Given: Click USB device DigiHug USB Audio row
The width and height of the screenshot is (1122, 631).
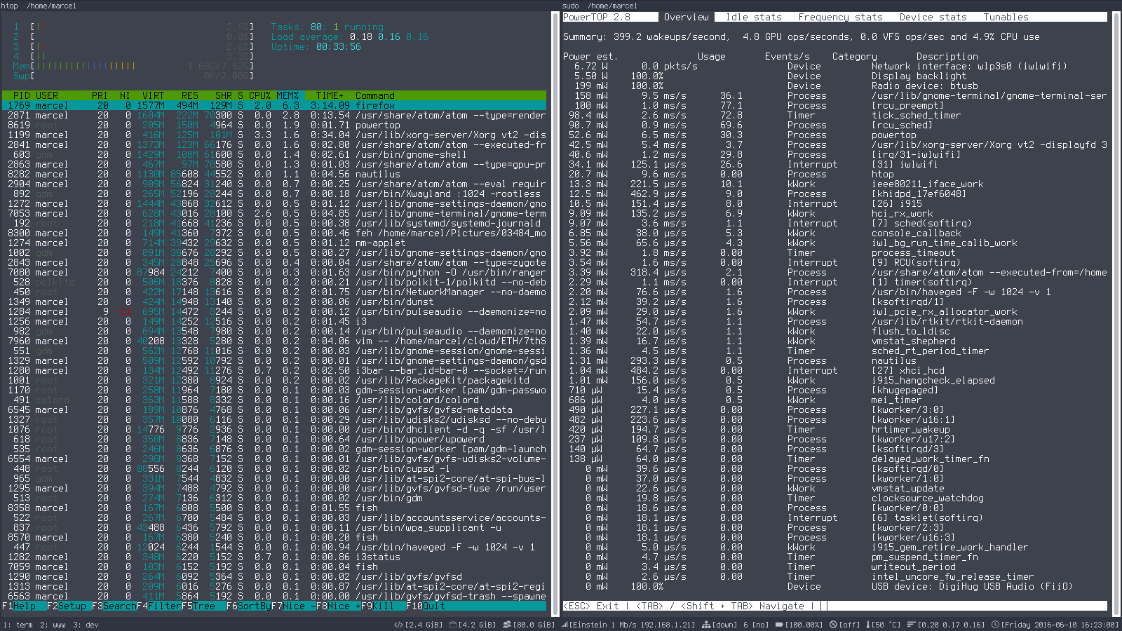Looking at the screenshot, I should 836,586.
